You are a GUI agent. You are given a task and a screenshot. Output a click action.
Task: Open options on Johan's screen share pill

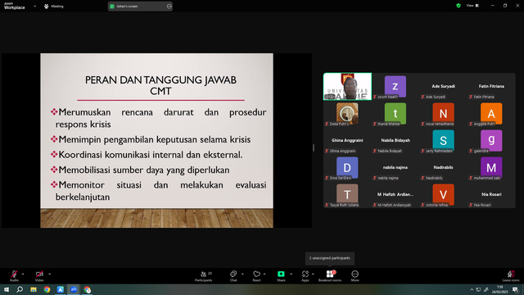[169, 6]
